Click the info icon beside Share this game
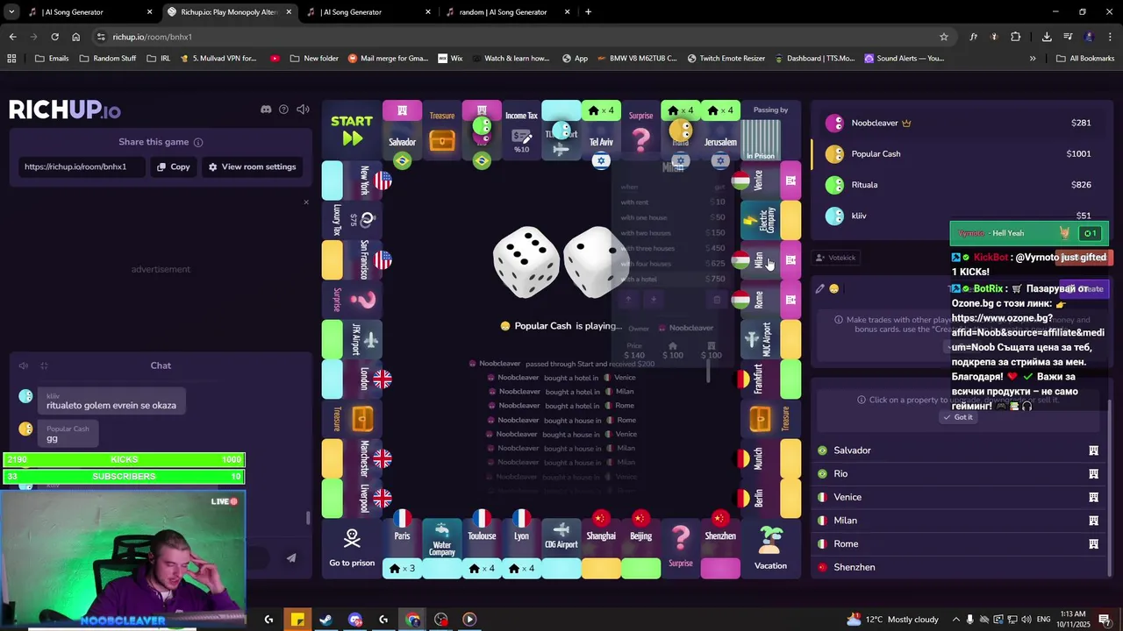Image resolution: width=1123 pixels, height=631 pixels. click(198, 142)
